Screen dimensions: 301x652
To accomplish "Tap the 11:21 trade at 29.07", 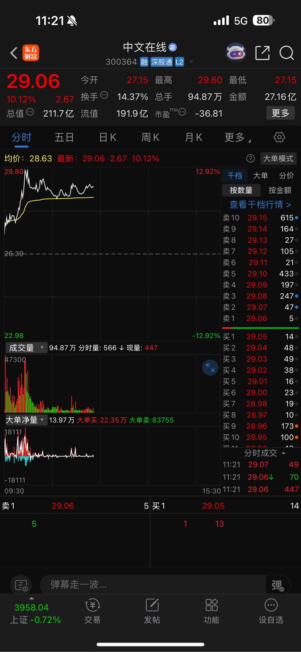I will tap(260, 465).
